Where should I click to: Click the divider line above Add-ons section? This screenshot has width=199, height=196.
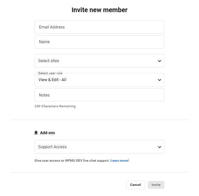(99, 120)
